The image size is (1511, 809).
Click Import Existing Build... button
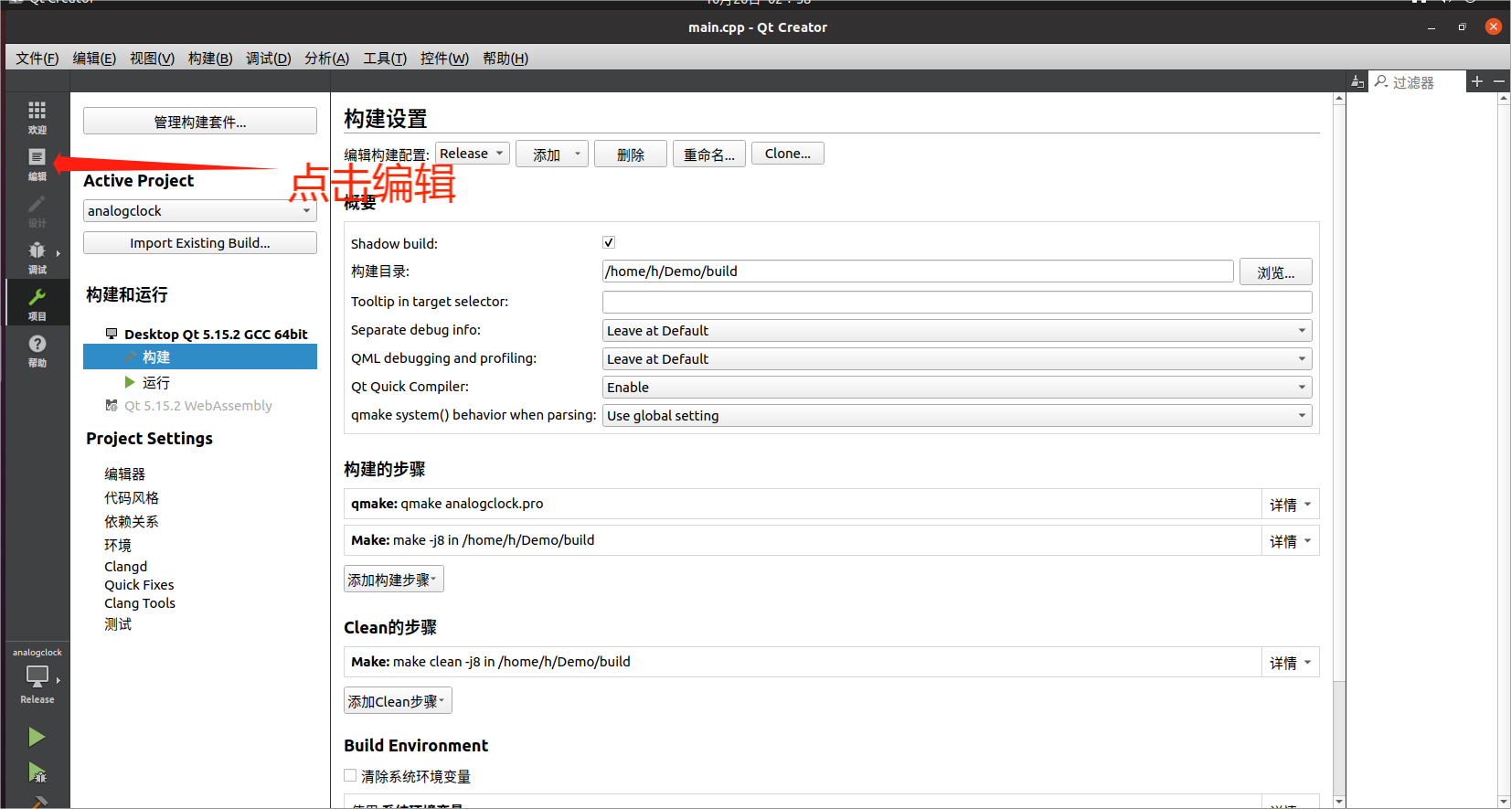pos(200,243)
